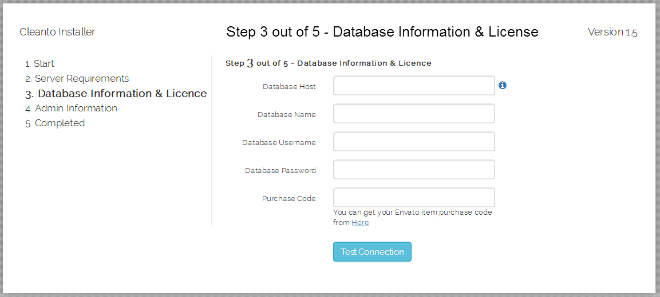Select step 3 Database Information & Licence
Image resolution: width=660 pixels, height=297 pixels.
pos(116,93)
